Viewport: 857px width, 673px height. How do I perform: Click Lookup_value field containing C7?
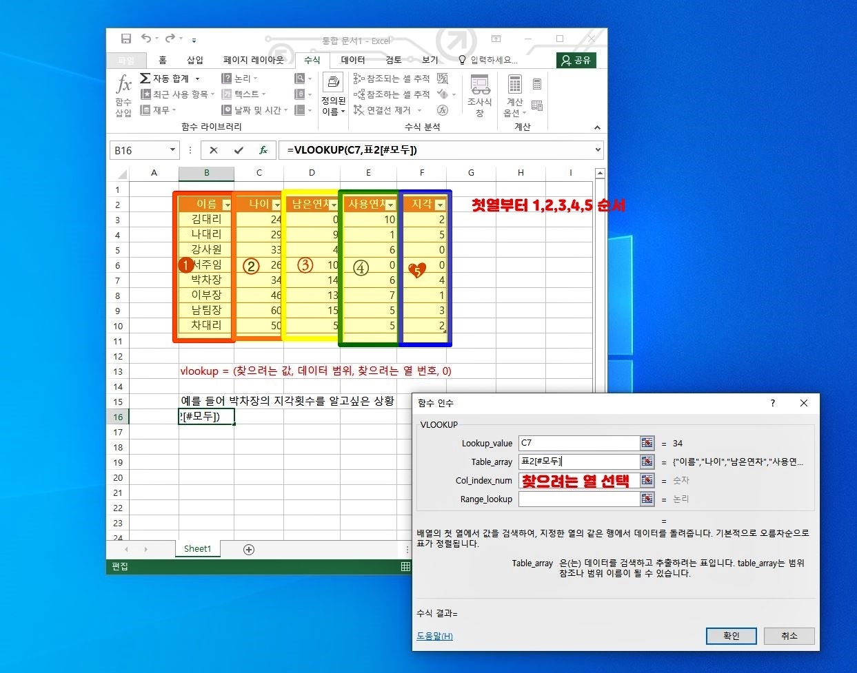(578, 443)
